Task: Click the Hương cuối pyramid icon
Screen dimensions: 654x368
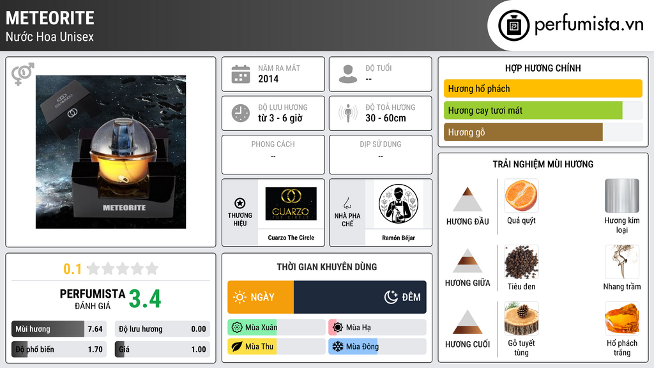Action: pyautogui.click(x=468, y=322)
